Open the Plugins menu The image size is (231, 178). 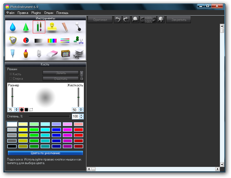point(36,13)
